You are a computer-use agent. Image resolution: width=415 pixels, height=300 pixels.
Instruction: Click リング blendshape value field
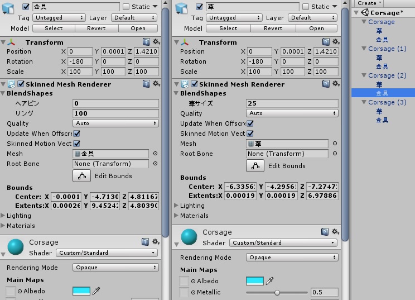click(115, 113)
